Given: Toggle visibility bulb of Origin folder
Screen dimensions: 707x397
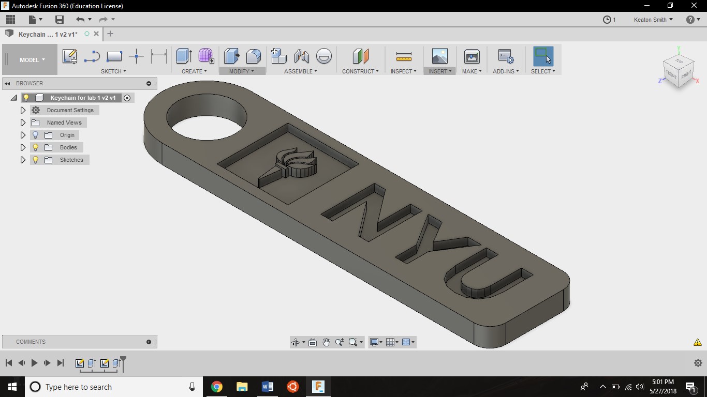Looking at the screenshot, I should [35, 135].
